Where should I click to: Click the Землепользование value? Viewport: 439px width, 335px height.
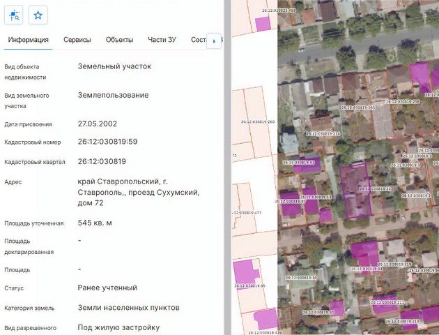[x=114, y=95]
